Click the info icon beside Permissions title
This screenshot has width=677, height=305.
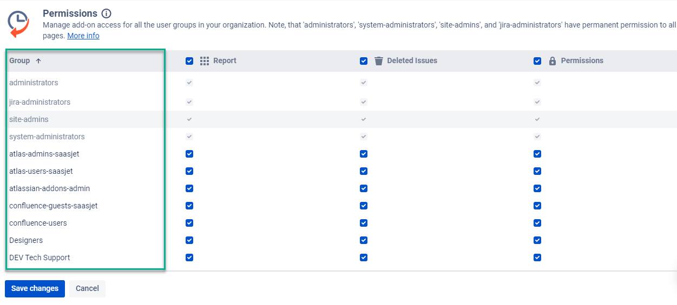pos(107,13)
